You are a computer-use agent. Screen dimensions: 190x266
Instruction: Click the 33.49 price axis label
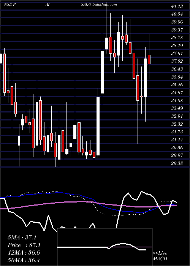point(177,108)
